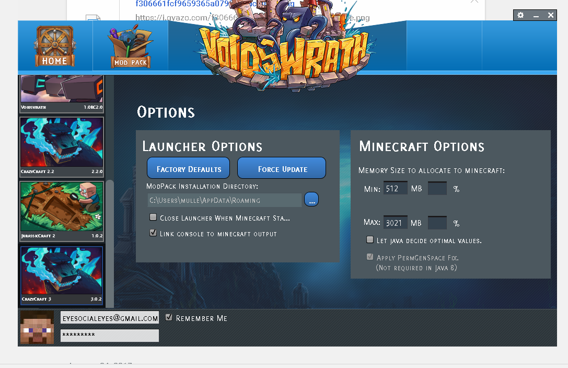568x368 pixels.
Task: Click the 'ModPack Installation Directory' label
Action: pos(202,186)
